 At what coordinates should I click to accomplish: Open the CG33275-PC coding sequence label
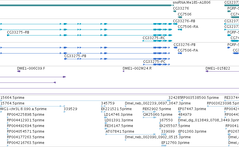[x=154, y=62]
